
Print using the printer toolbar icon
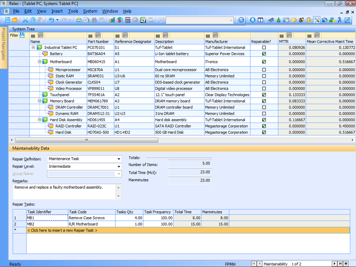click(x=79, y=20)
